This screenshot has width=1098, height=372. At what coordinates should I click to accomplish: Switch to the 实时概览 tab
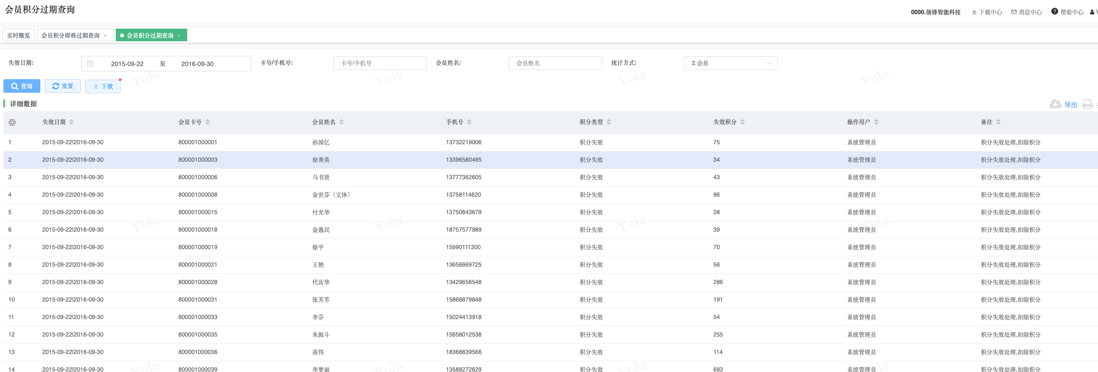click(x=18, y=35)
